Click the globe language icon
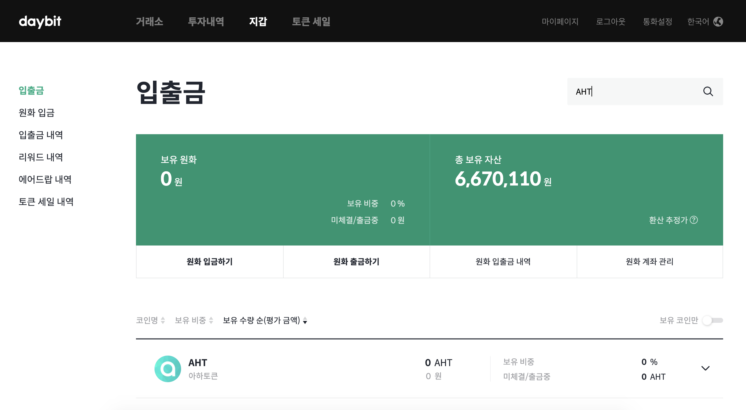 [718, 22]
